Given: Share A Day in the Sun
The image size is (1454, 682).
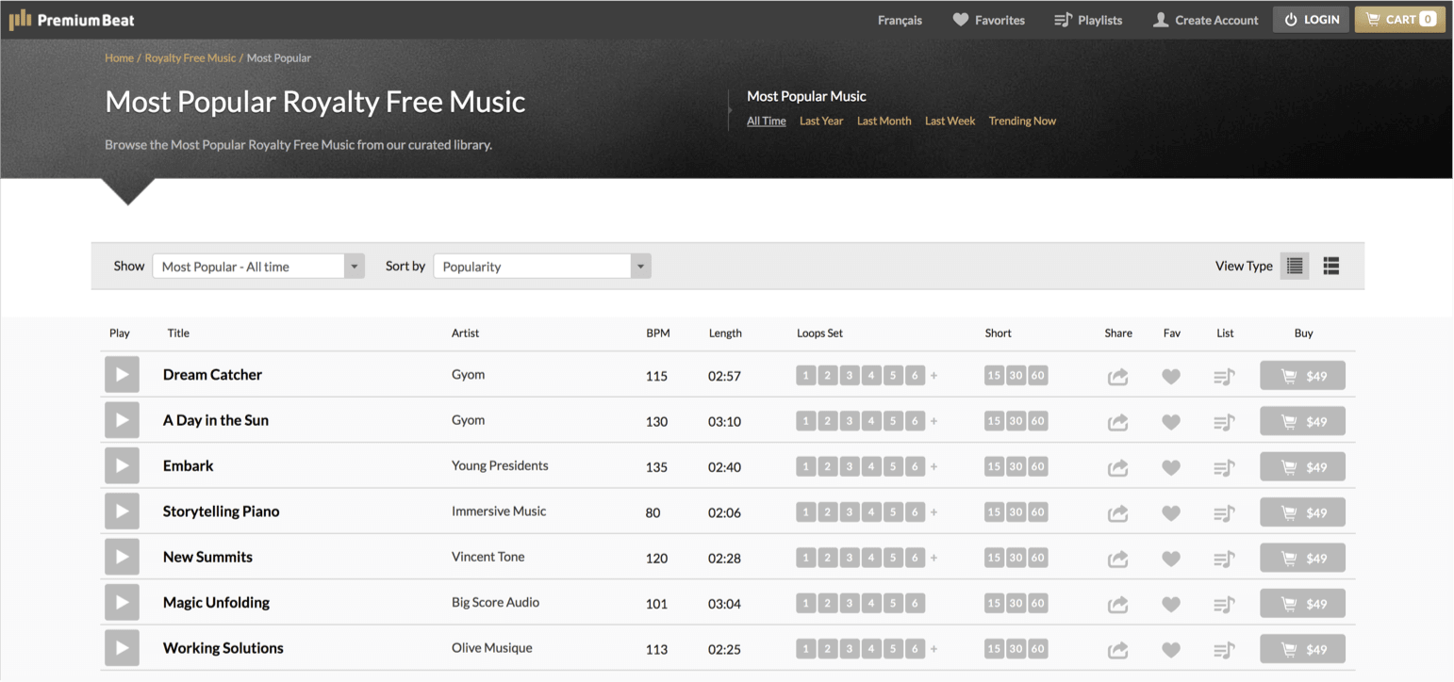Looking at the screenshot, I should [1117, 421].
